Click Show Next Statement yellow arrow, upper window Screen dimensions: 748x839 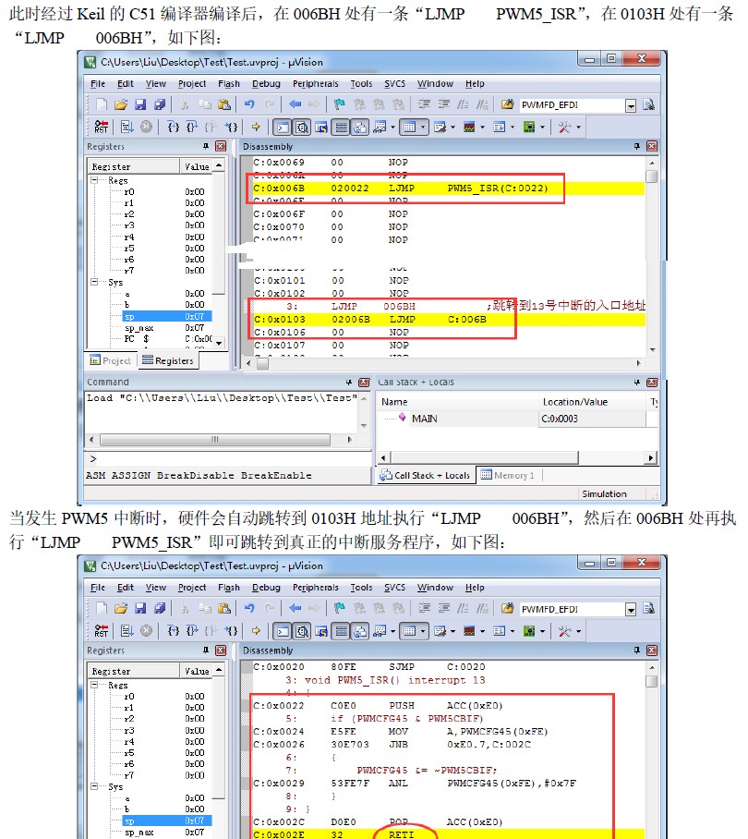pos(256,127)
